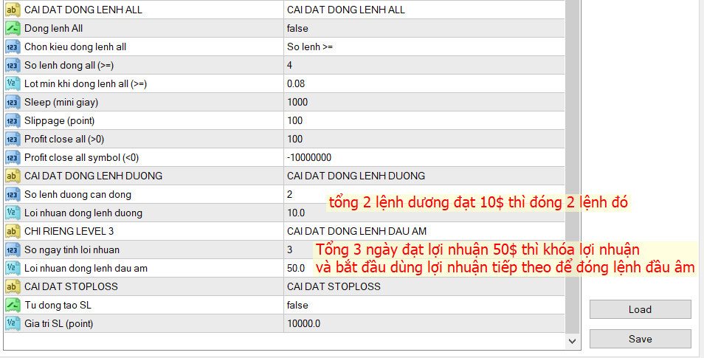
Task: Click the icon beside Gia tri SL (point)
Action: pyautogui.click(x=13, y=323)
